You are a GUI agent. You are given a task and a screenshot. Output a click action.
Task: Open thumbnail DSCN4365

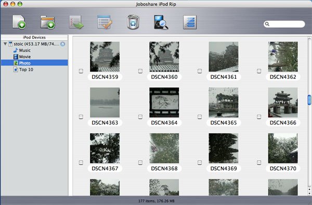224,103
